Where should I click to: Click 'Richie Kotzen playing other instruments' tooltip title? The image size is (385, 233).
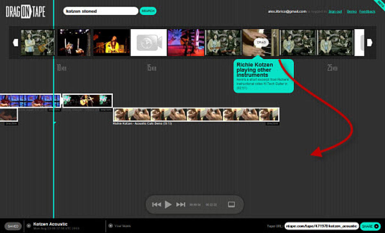tap(255, 70)
